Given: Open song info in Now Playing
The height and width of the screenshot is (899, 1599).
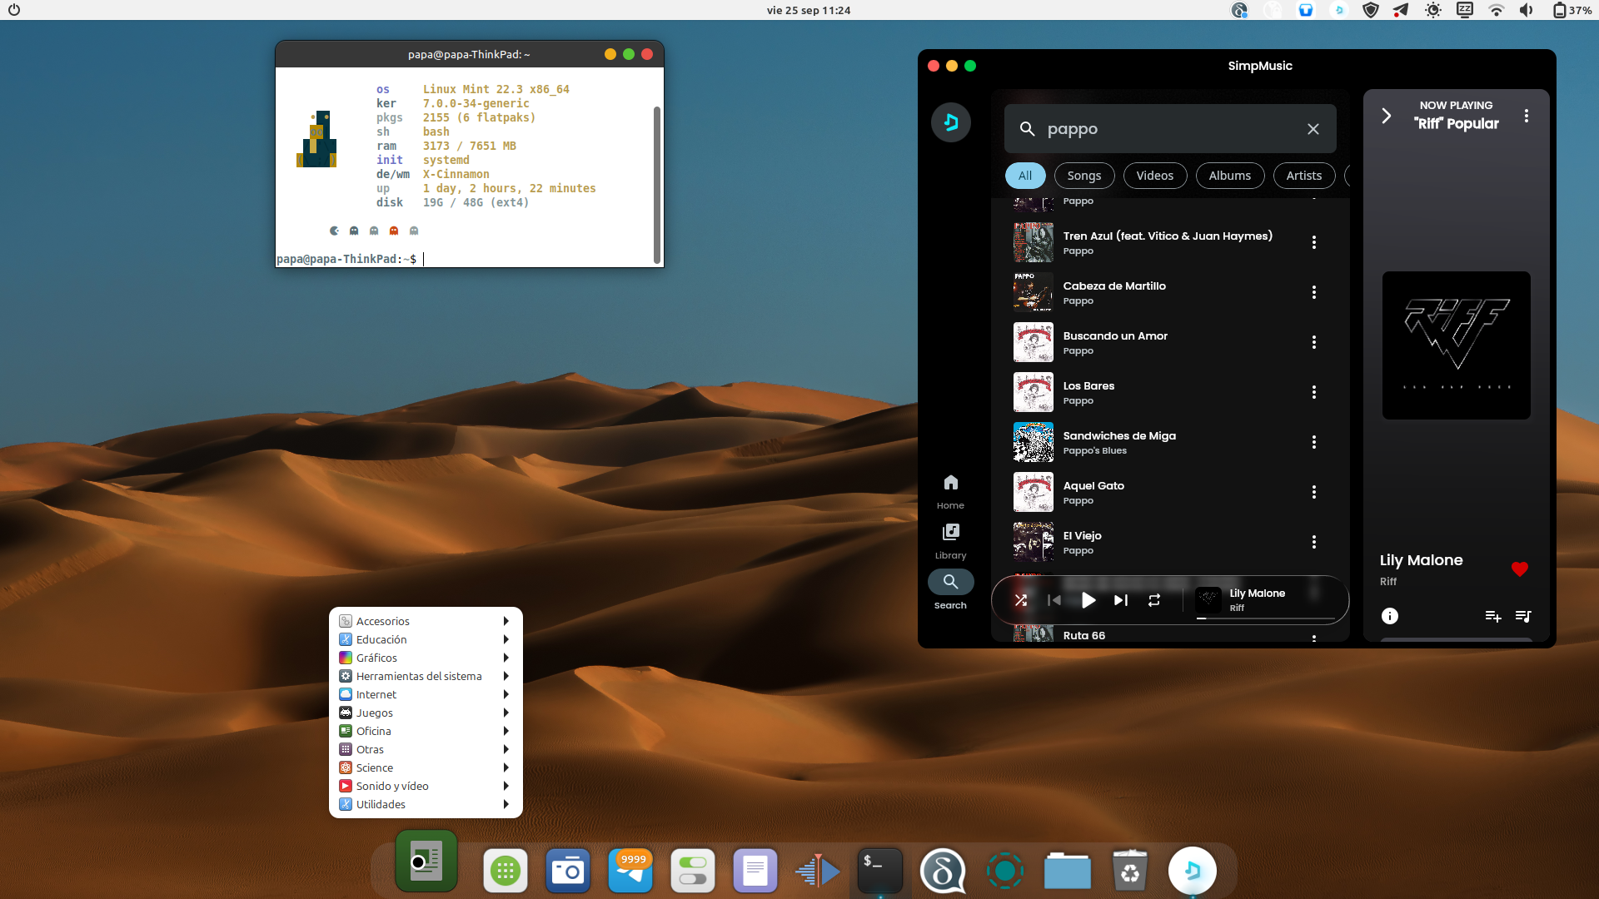Looking at the screenshot, I should [1390, 616].
